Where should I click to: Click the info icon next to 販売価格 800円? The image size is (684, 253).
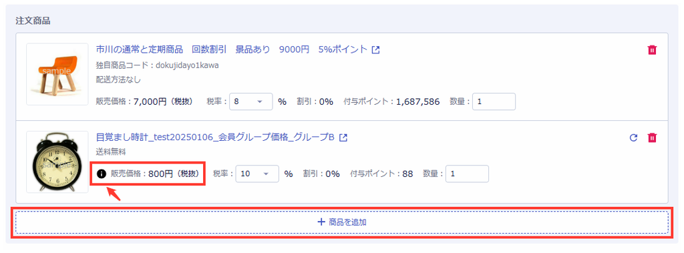pyautogui.click(x=102, y=174)
